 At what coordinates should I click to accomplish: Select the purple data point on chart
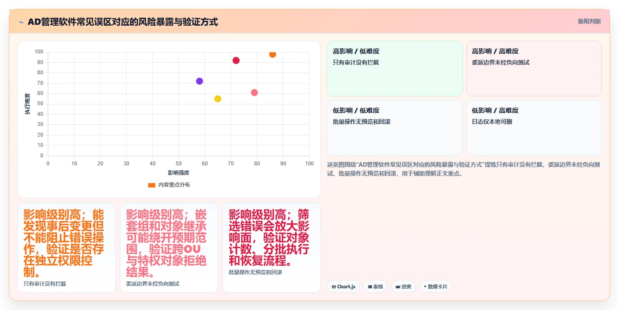click(x=200, y=81)
